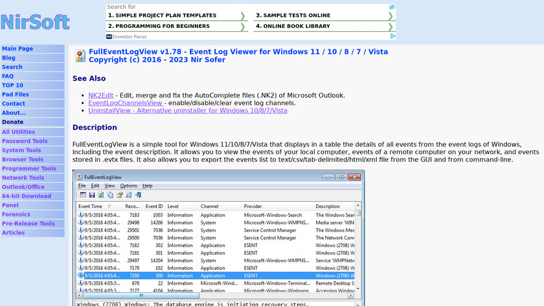
Task: Open Password Tools in the sidebar
Action: point(25,141)
